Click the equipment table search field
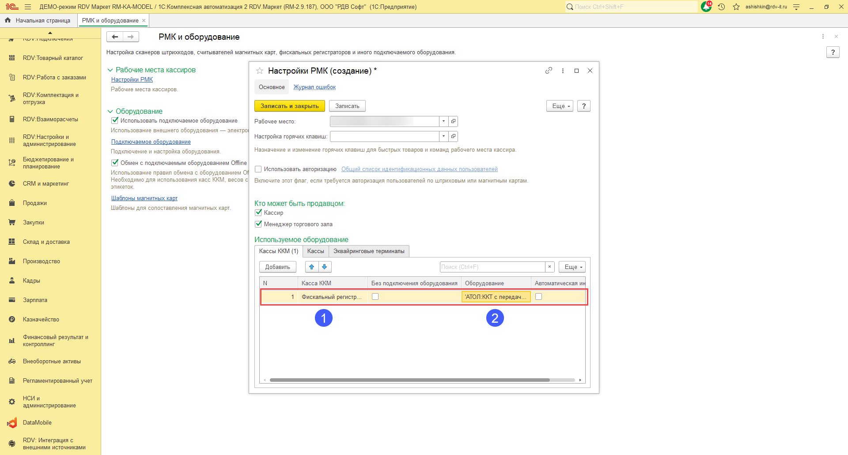This screenshot has height=455, width=848. (x=492, y=267)
